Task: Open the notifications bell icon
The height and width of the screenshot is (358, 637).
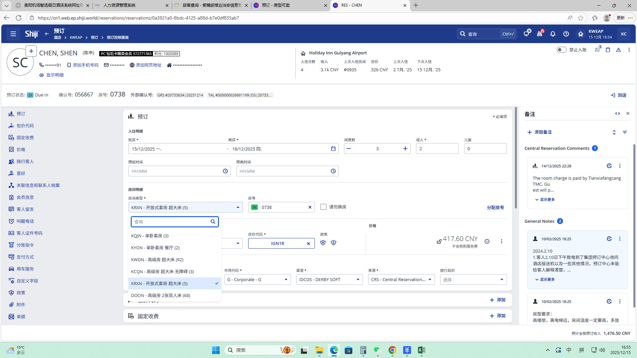Action: click(x=553, y=34)
